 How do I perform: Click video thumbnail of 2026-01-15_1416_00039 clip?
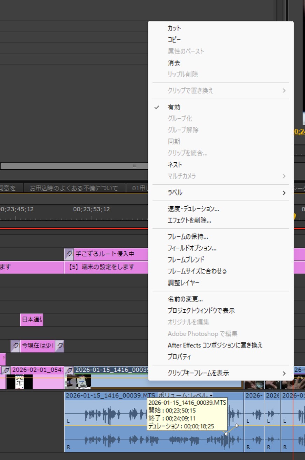pyautogui.click(x=79, y=382)
